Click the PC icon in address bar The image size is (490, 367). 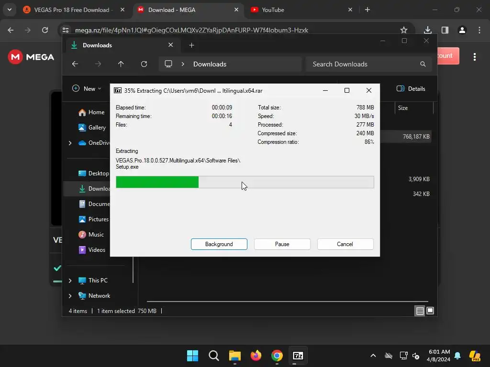tap(168, 64)
